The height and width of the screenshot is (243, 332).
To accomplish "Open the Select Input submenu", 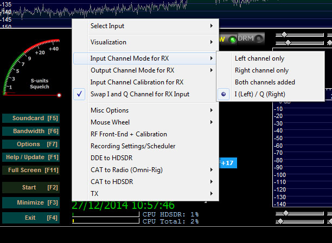I will (x=145, y=26).
